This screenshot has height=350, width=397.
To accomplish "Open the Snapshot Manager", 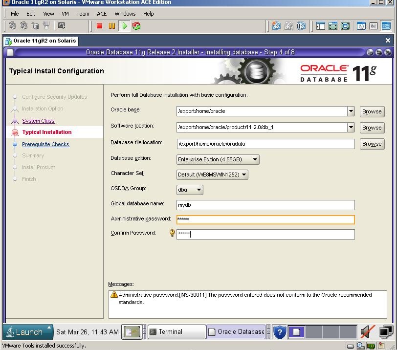I will click(300, 26).
